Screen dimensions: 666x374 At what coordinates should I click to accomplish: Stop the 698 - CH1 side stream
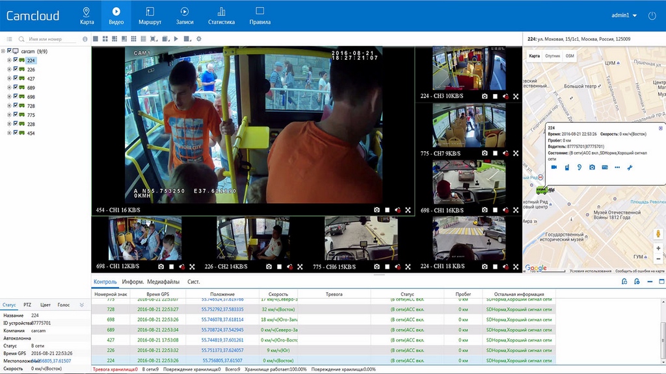(495, 210)
